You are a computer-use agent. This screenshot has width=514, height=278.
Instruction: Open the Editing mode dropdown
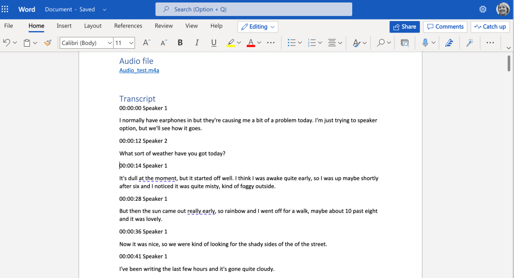258,27
